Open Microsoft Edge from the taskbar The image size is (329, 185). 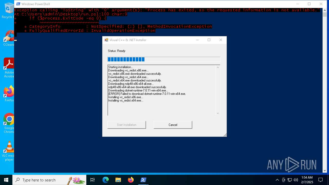point(106,180)
